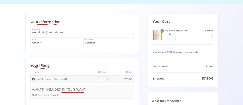This screenshot has width=243, height=105.
Task: Click the What They're Saying heading
Action: pos(166,101)
